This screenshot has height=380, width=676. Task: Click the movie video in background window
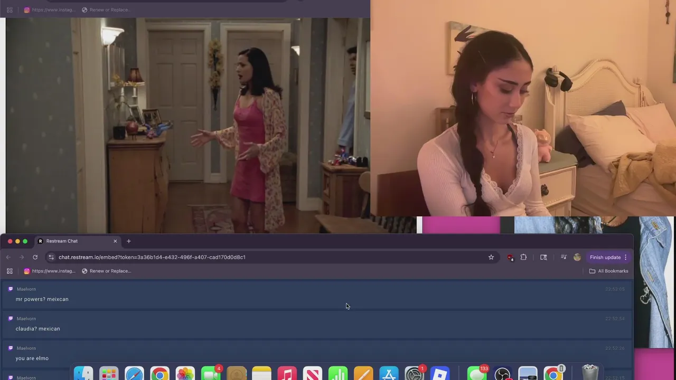click(x=188, y=126)
